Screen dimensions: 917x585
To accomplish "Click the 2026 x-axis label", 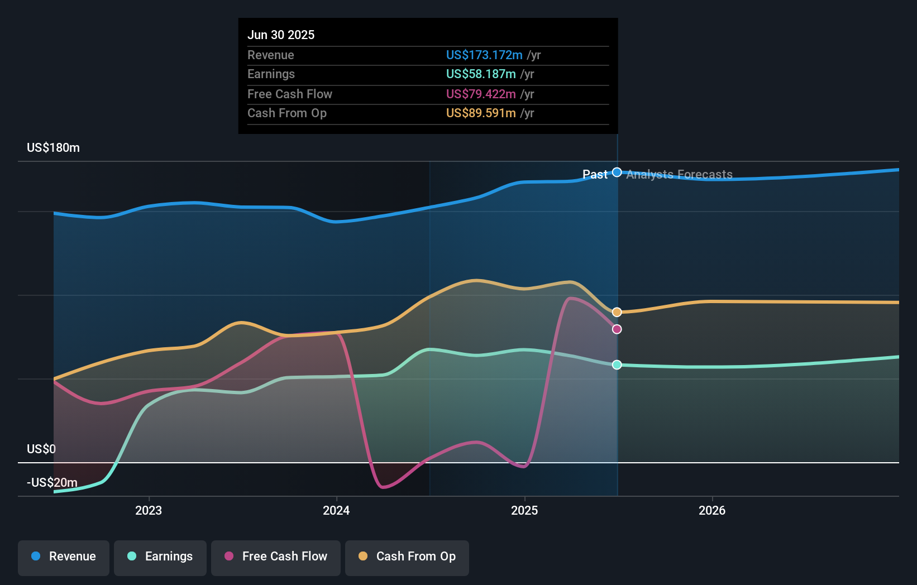I will 712,510.
